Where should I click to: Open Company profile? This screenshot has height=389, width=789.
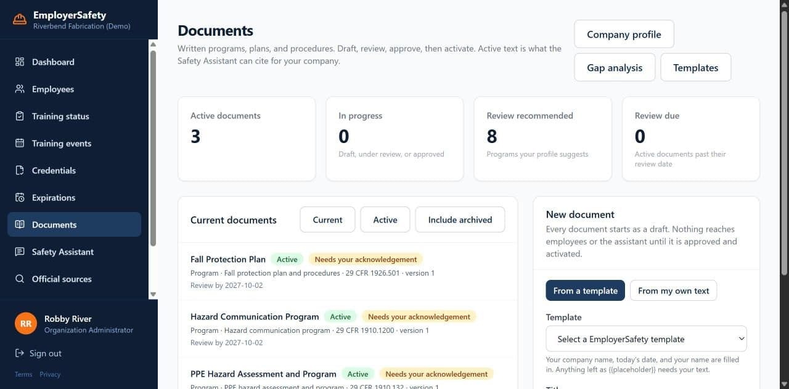624,35
